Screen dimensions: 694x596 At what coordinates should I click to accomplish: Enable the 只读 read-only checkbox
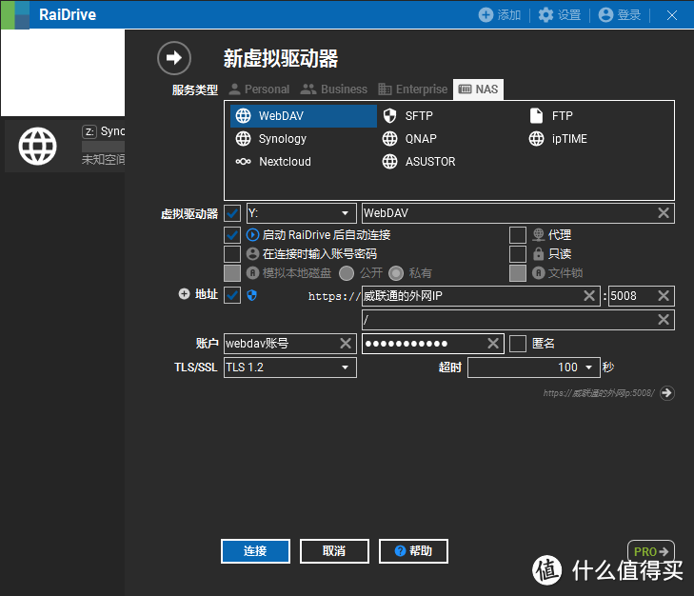coord(518,254)
